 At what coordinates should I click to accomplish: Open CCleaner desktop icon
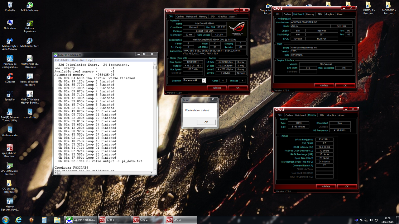tap(10, 78)
